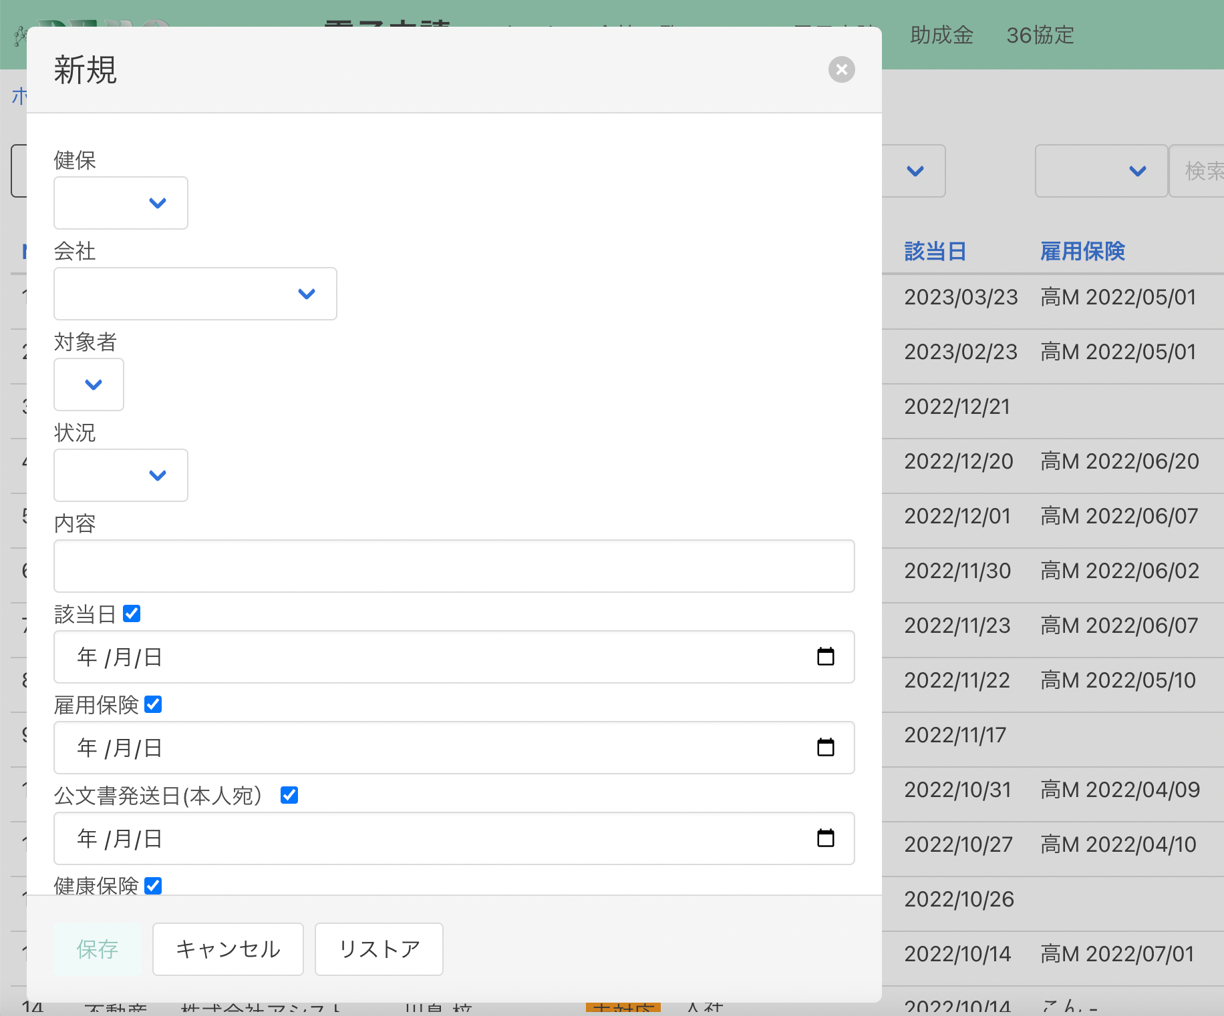Screen dimensions: 1224x1016
Task: Select the 助成金 menu item
Action: [941, 35]
